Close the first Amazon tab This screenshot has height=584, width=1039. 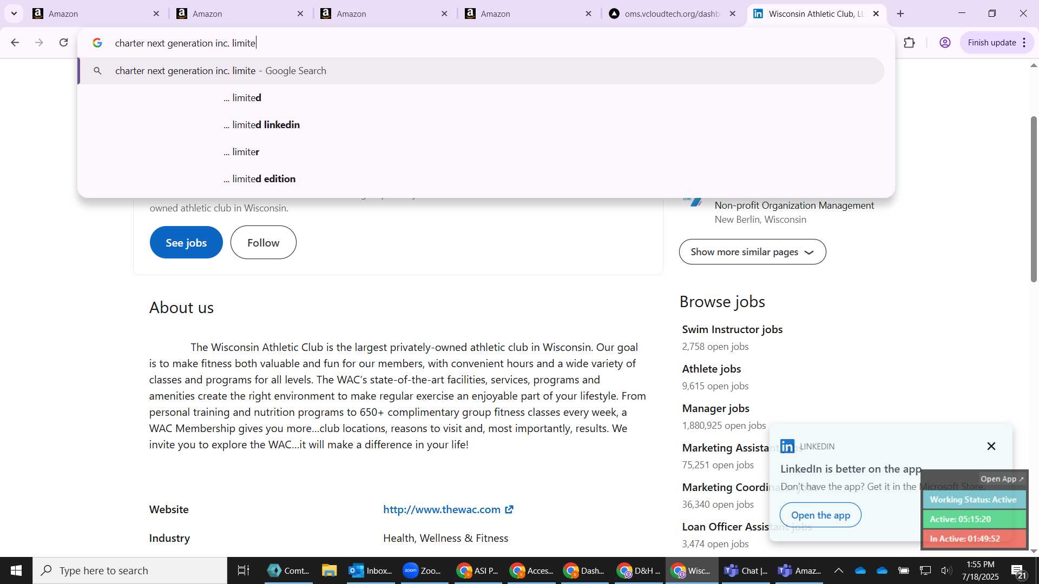tap(156, 14)
